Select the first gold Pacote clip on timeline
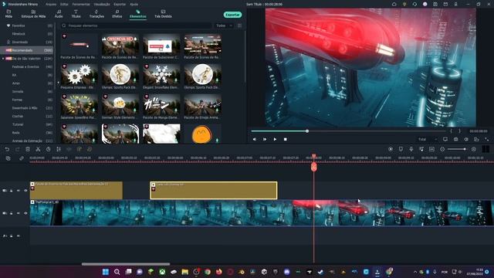This screenshot has height=278, width=494. [x=76, y=191]
